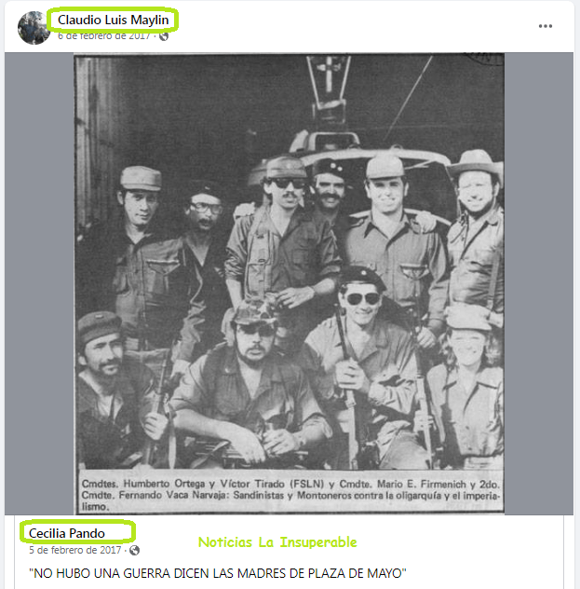This screenshot has width=580, height=589.
Task: Click the newspaper caption mentioning Sandinistas y Montoneros
Action: coord(290,495)
